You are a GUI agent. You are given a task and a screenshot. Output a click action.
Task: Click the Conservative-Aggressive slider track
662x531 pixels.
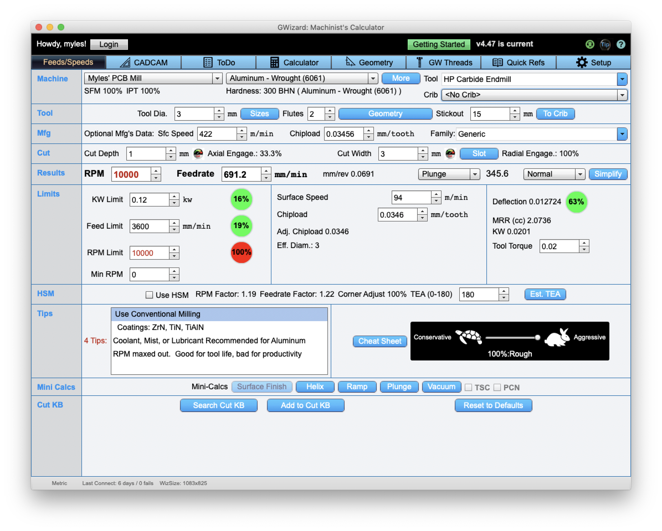tap(511, 337)
